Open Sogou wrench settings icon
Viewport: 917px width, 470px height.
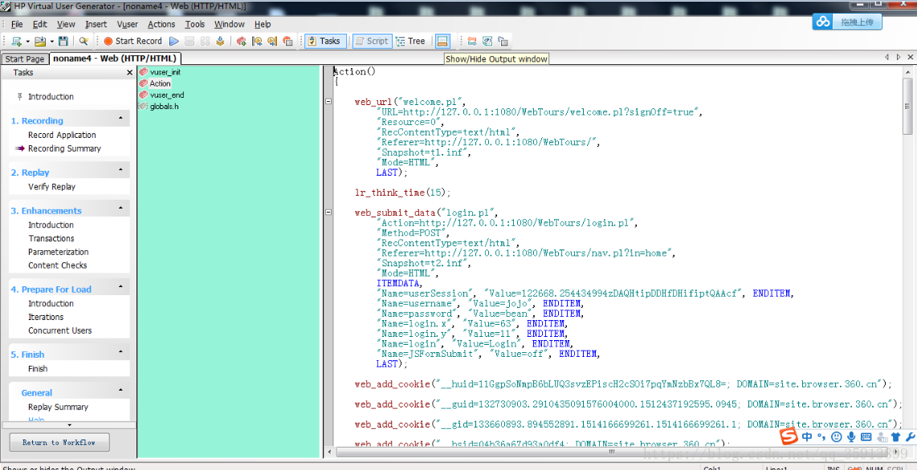click(x=910, y=437)
